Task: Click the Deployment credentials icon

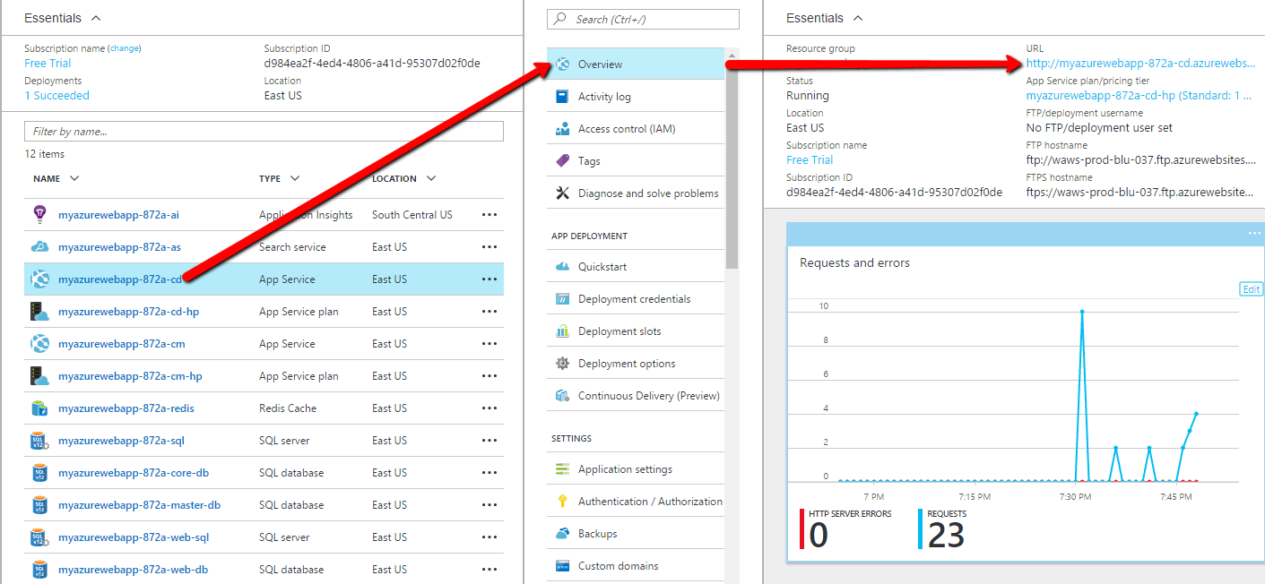Action: [x=563, y=299]
